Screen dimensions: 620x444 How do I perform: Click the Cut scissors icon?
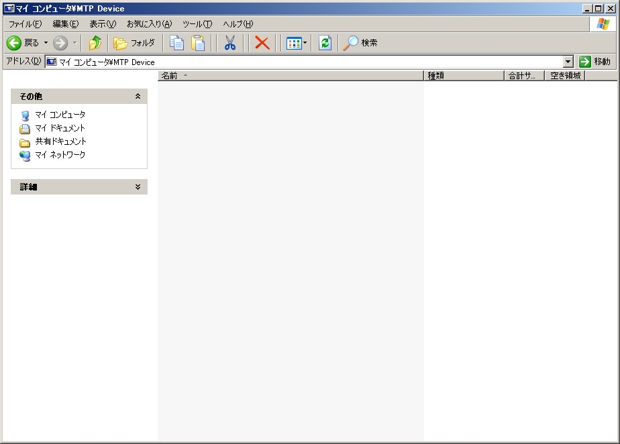[229, 43]
